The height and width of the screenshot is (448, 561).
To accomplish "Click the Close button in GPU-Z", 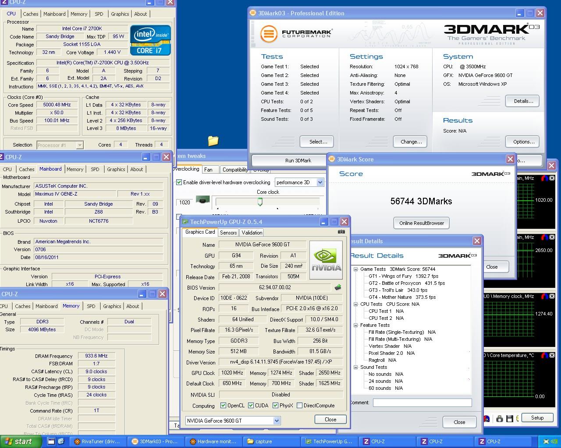I will (x=330, y=420).
